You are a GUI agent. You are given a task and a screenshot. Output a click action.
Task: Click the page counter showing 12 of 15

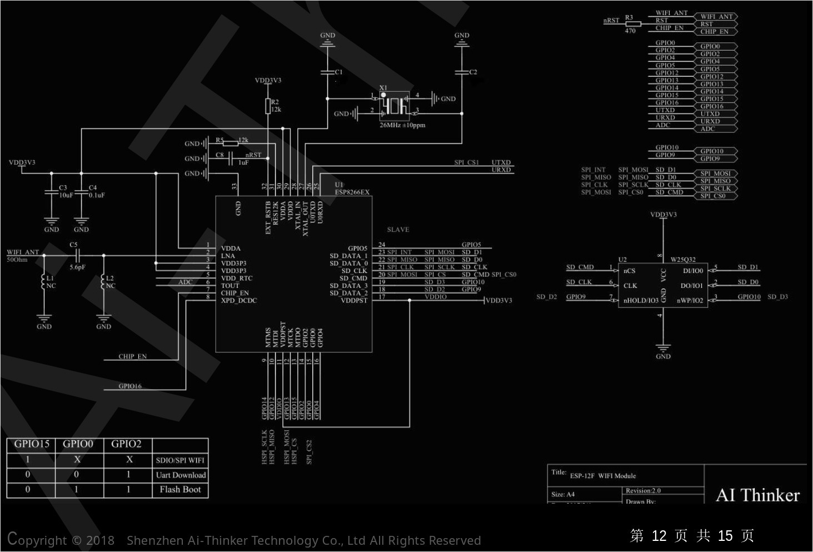click(x=691, y=535)
